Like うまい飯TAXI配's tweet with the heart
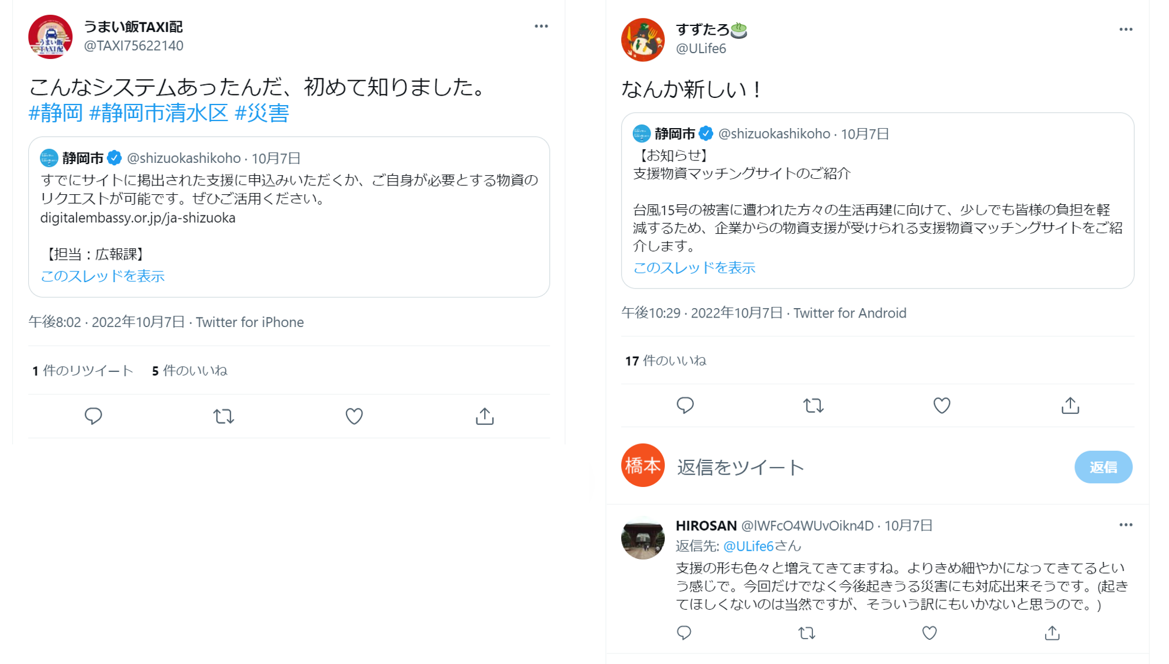This screenshot has width=1169, height=664. (x=354, y=416)
